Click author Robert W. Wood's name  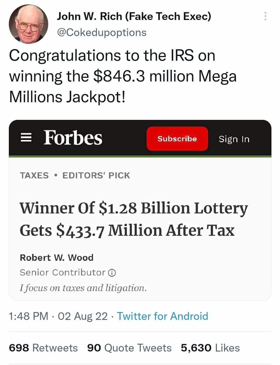pyautogui.click(x=57, y=258)
